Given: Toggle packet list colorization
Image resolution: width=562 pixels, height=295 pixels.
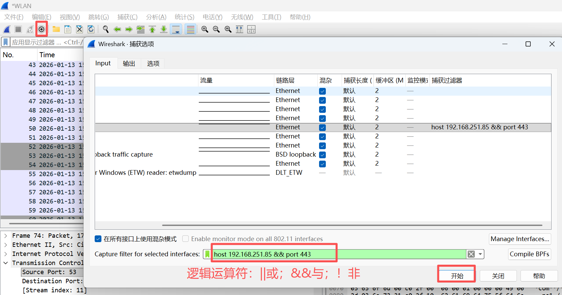Looking at the screenshot, I should coord(191,29).
